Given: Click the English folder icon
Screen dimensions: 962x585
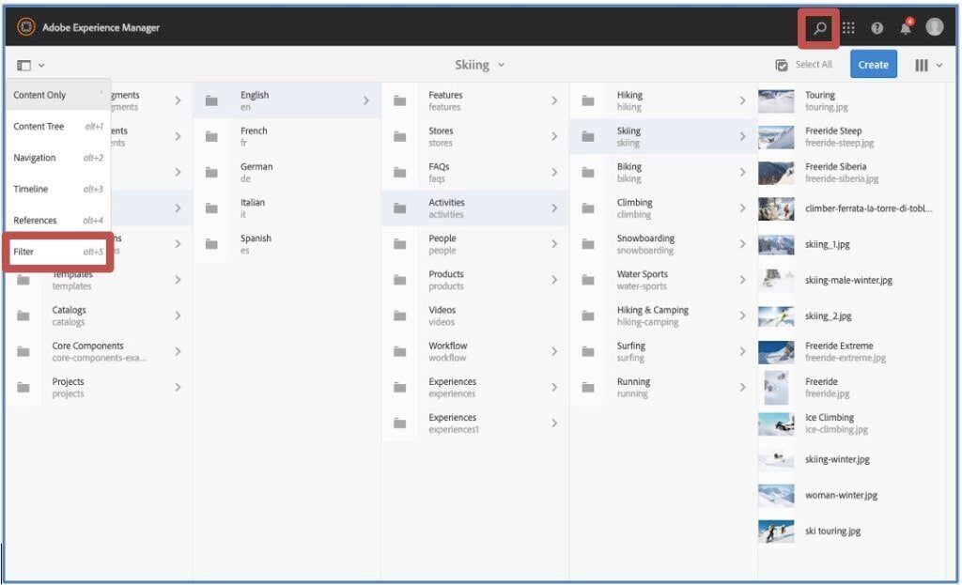Looking at the screenshot, I should click(211, 100).
